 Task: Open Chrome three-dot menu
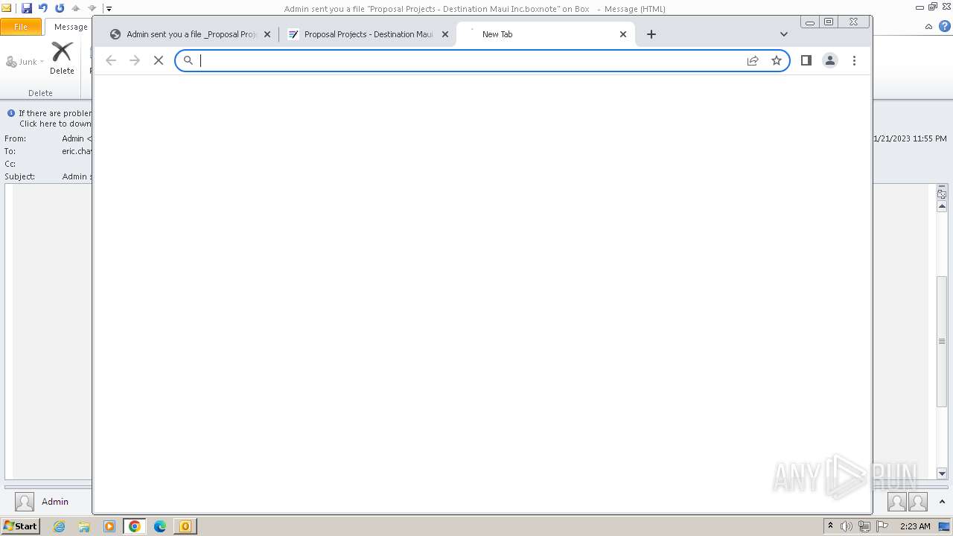tap(854, 60)
